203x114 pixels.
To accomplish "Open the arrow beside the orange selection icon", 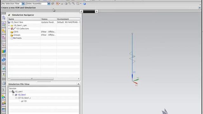I will [x=60, y=4].
